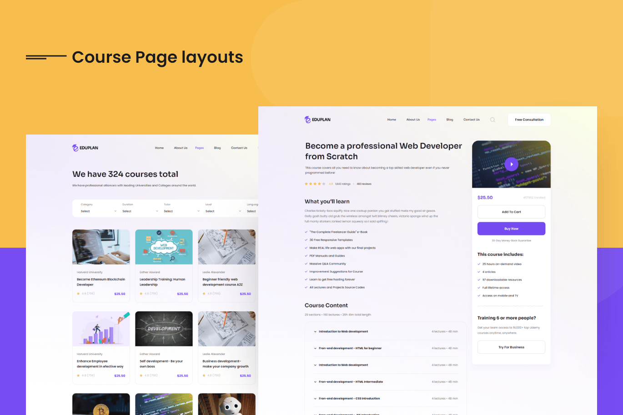This screenshot has width=623, height=415.
Task: Click Beginner friendly web development course A2Z title
Action: [222, 282]
